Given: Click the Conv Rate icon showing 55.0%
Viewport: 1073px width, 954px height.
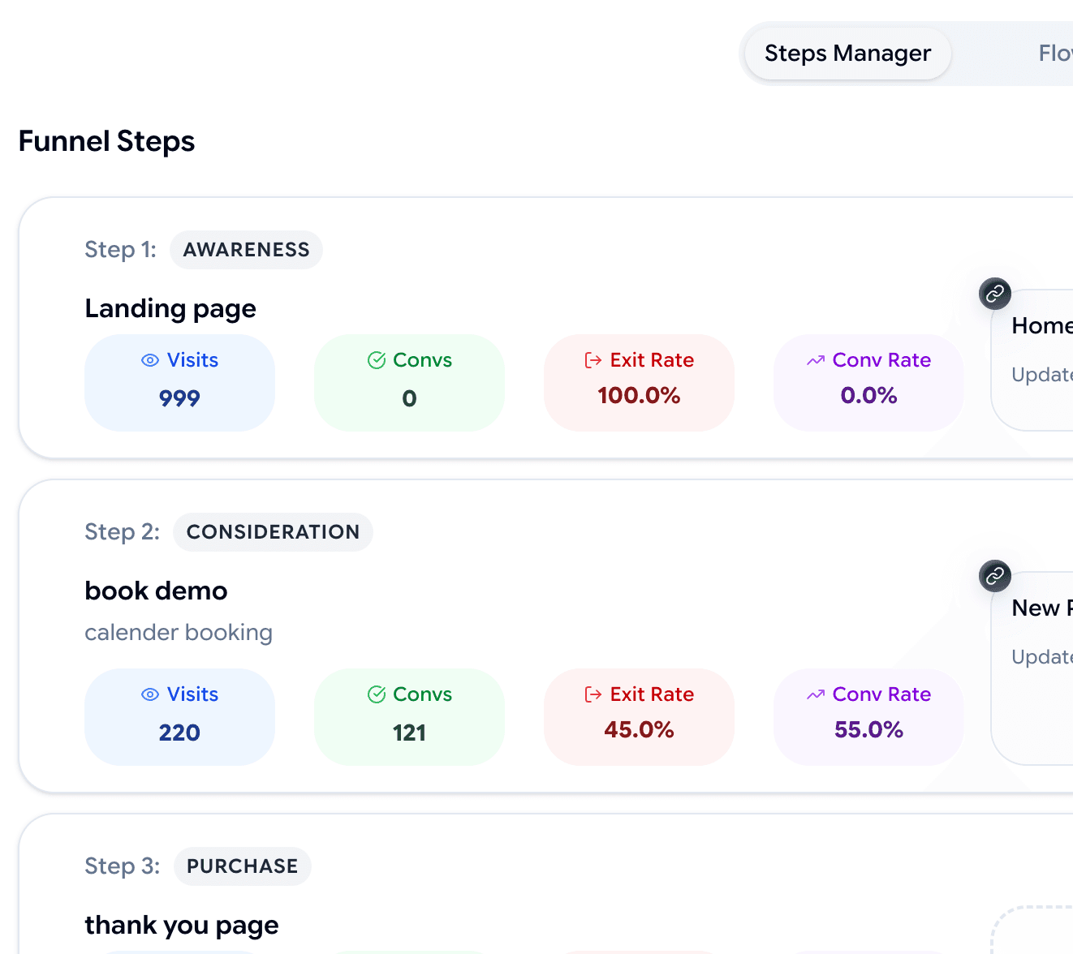Looking at the screenshot, I should point(816,694).
